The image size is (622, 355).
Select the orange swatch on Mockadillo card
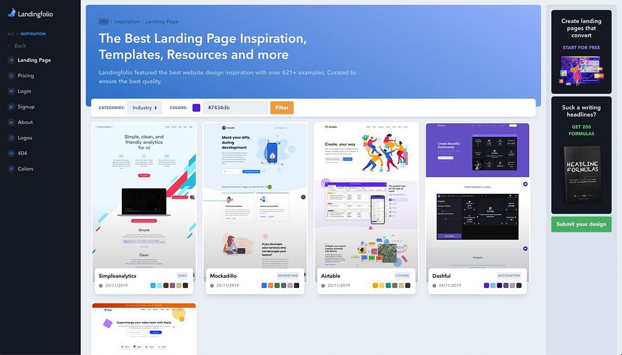click(271, 285)
